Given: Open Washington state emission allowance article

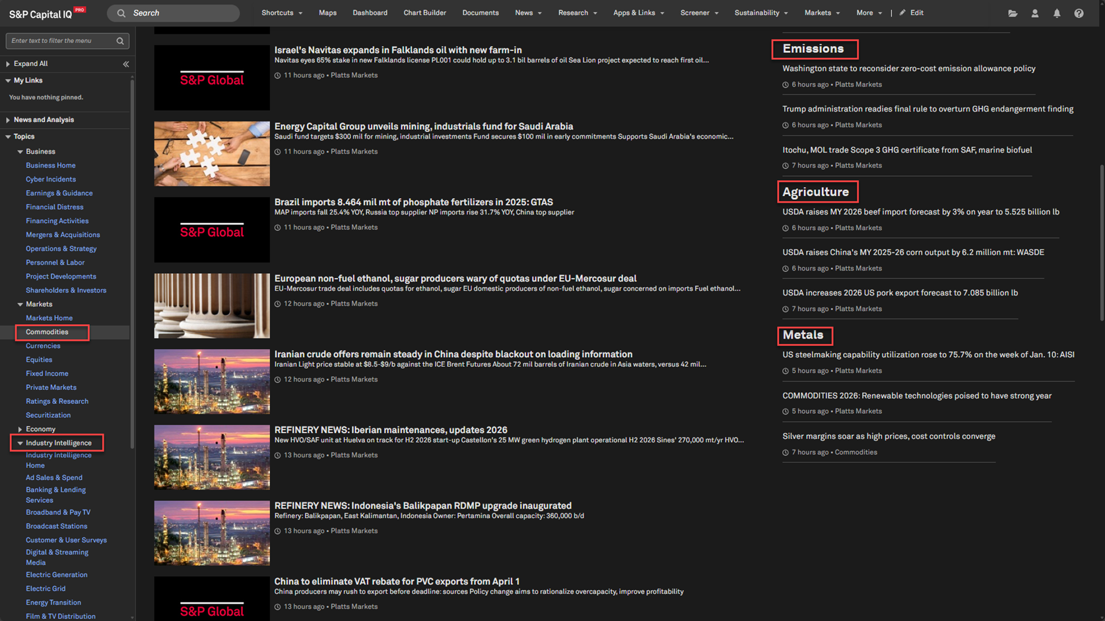Looking at the screenshot, I should tap(908, 69).
